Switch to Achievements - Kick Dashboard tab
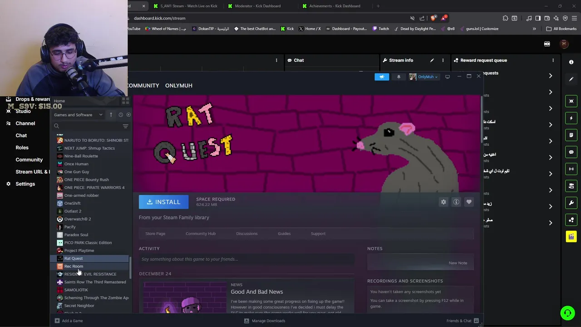The image size is (581, 327). point(335,6)
